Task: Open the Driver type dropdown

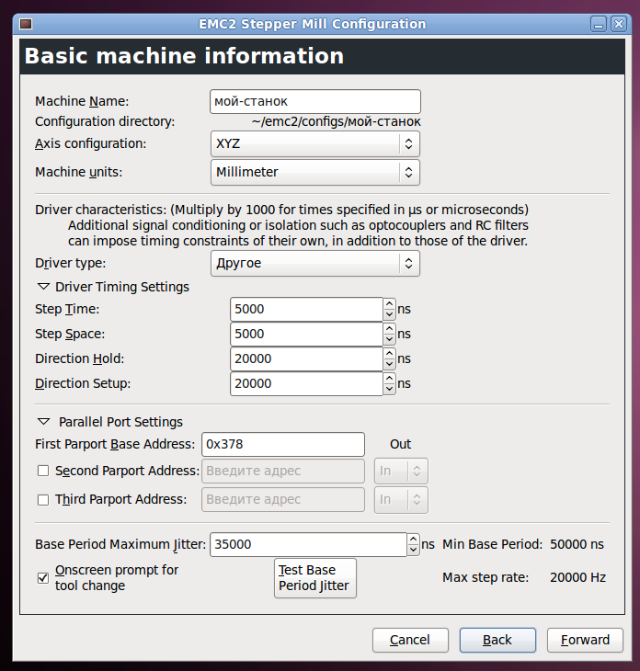Action: (315, 263)
